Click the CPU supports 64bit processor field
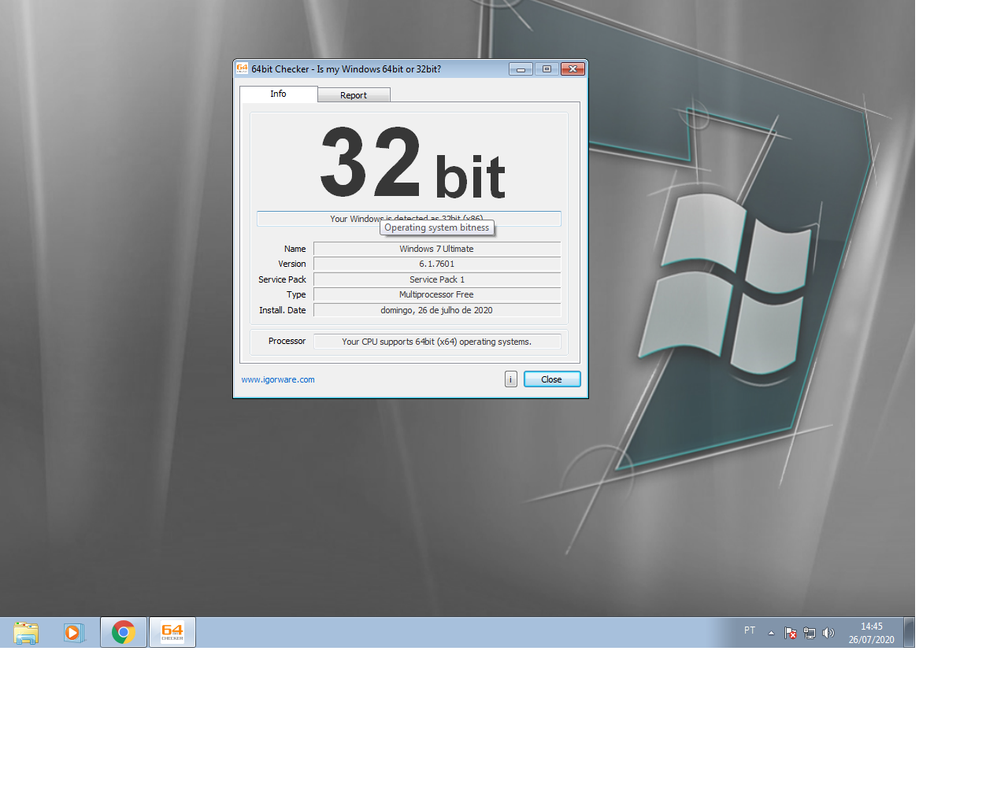Viewport: 1008px width, 806px height. pyautogui.click(x=437, y=342)
